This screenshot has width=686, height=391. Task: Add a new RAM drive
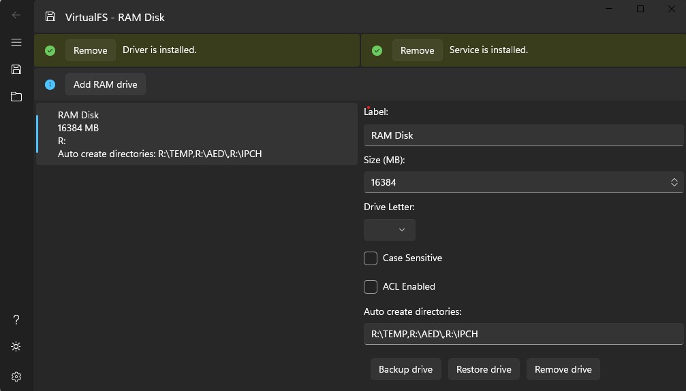point(106,84)
